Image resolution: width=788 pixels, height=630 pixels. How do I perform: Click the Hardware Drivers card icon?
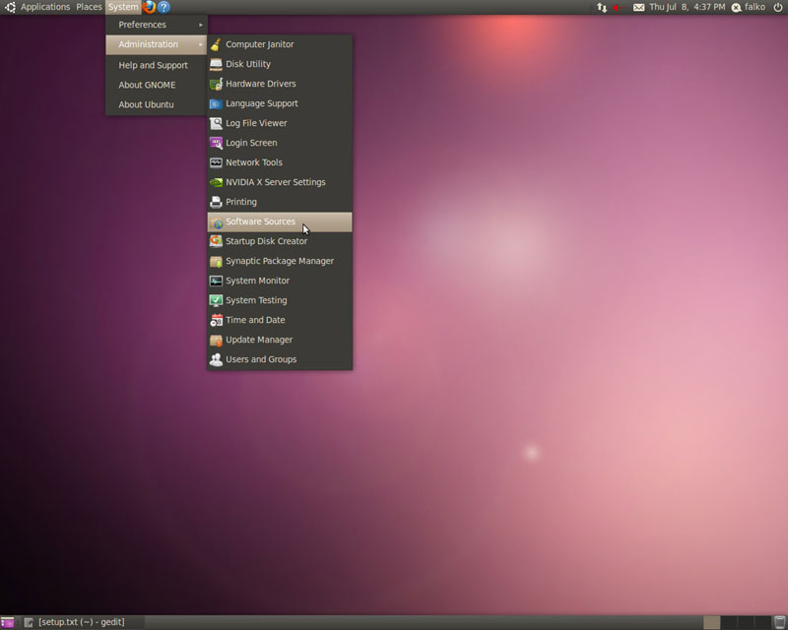[216, 84]
